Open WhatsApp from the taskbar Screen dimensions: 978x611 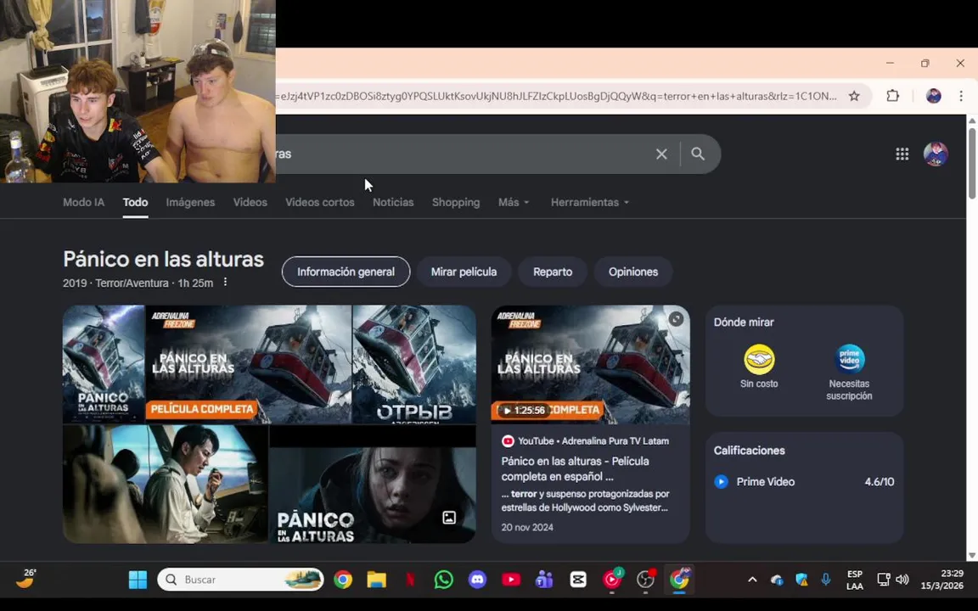click(x=443, y=580)
